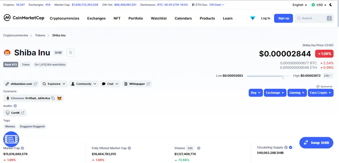Click the 549,063.28B SHIB supply value
This screenshot has width=339, height=163.
(270, 153)
